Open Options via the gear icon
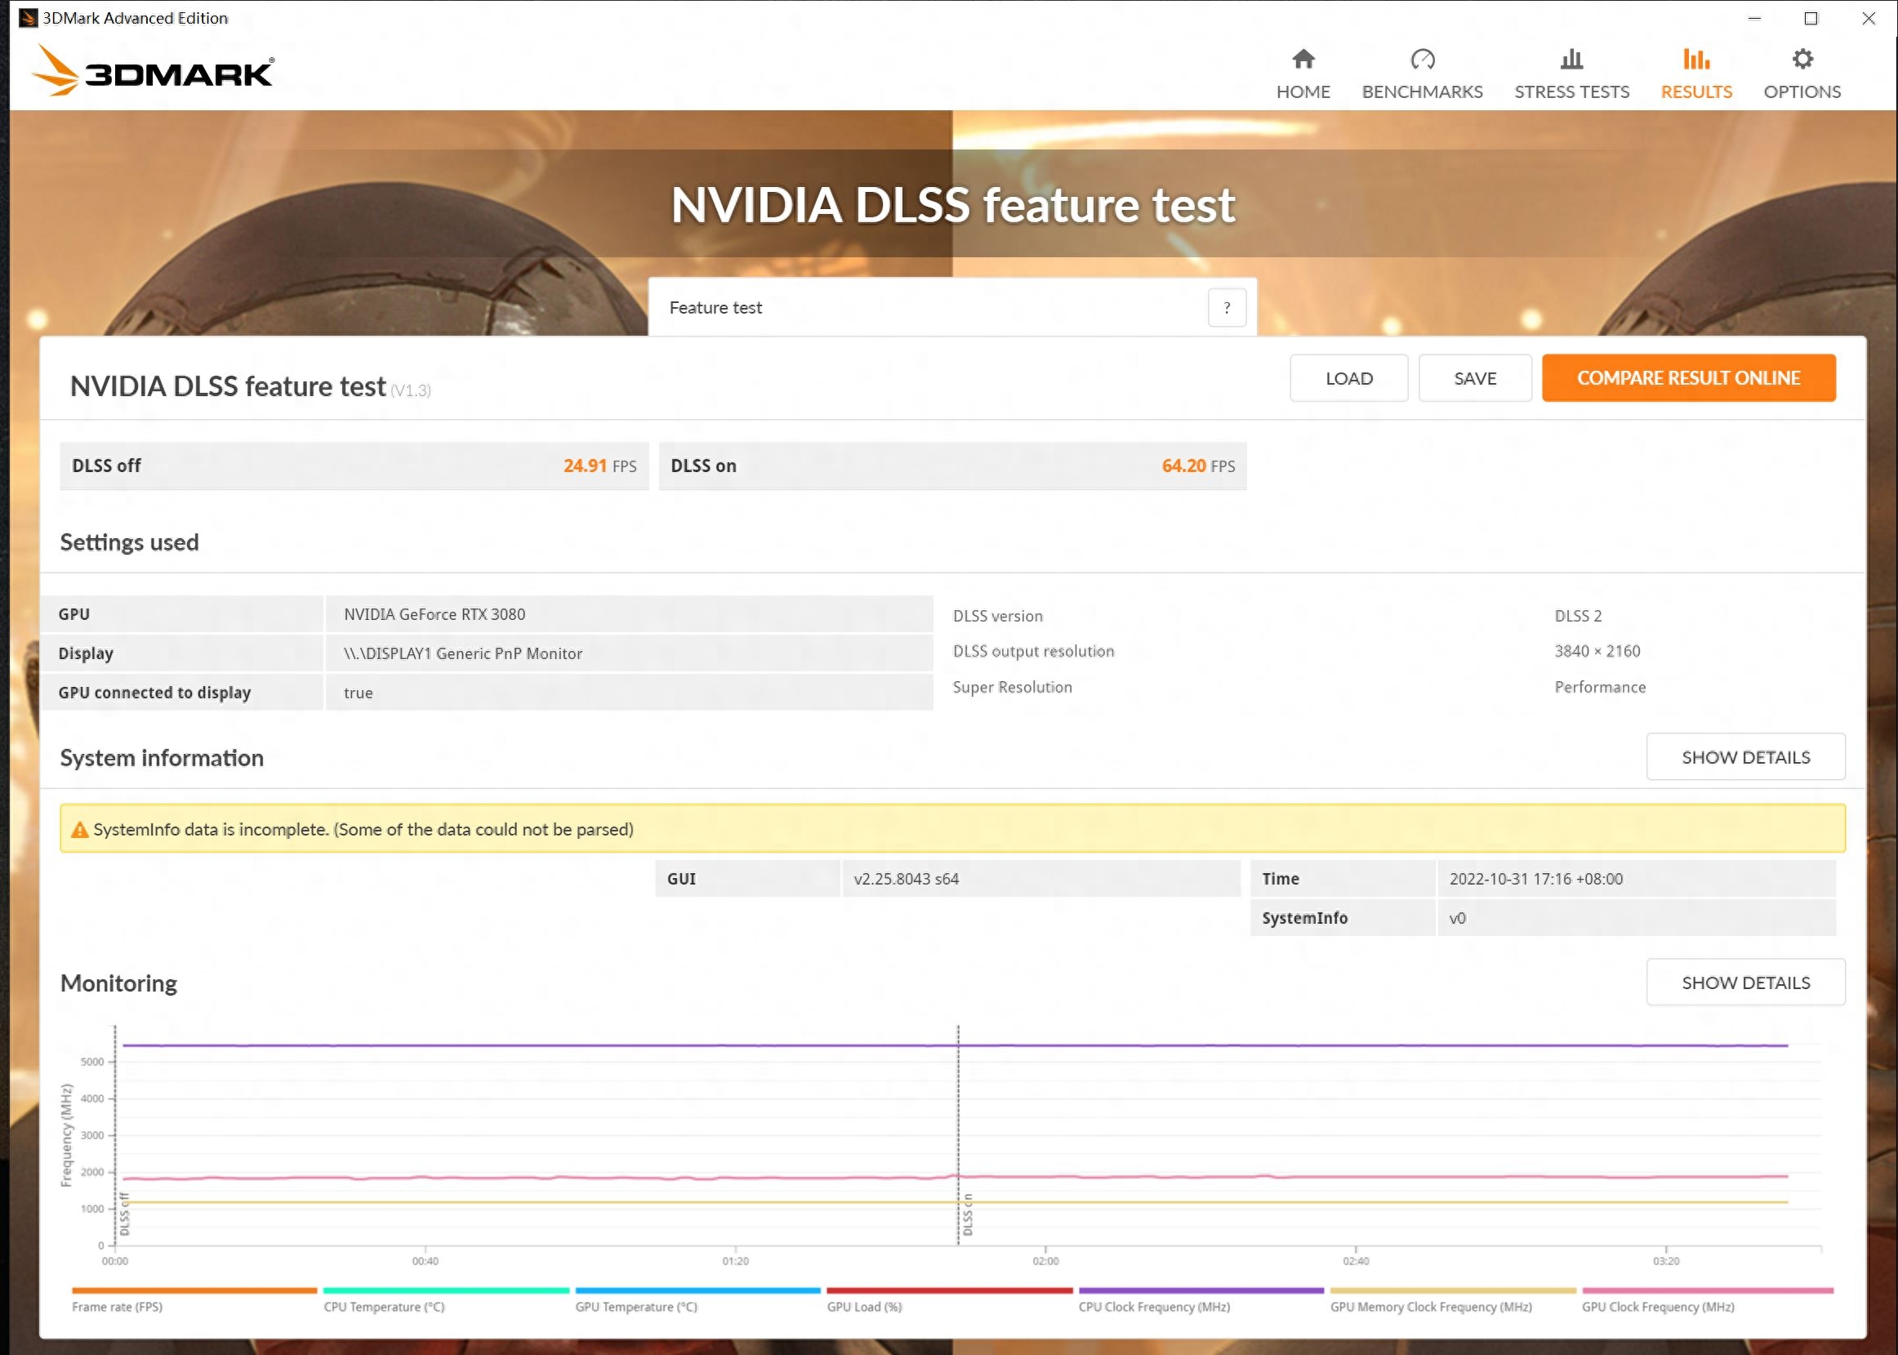Viewport: 1898px width, 1355px height. click(1802, 59)
